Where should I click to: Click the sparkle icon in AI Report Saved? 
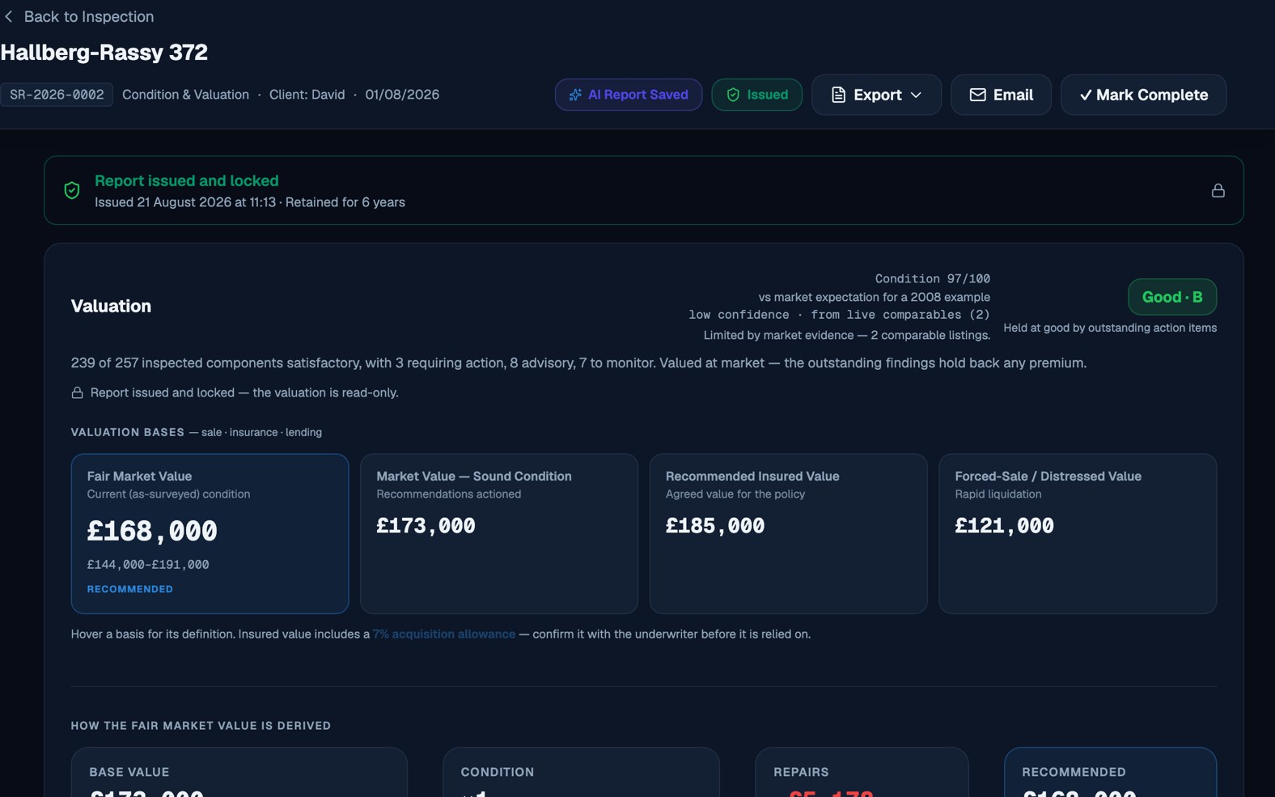click(x=575, y=95)
